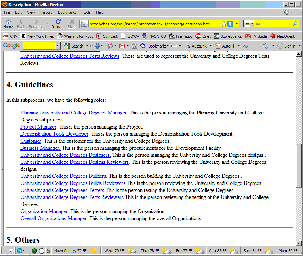Screen dimensions: 303x256
Task: Open the AutoLink dropdown arrow
Action: (x=210, y=46)
